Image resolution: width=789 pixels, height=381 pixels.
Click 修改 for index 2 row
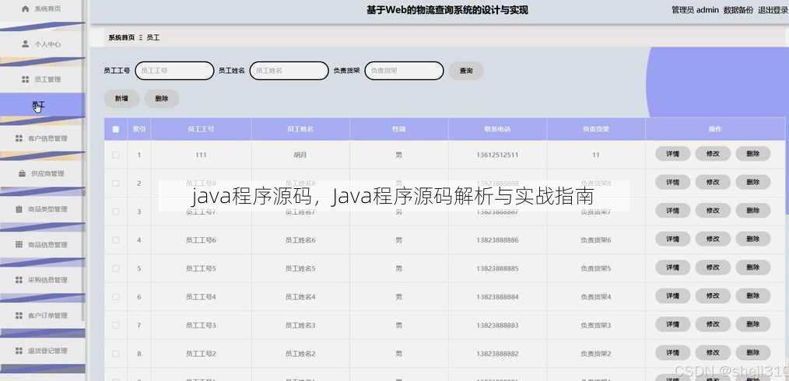[713, 182]
